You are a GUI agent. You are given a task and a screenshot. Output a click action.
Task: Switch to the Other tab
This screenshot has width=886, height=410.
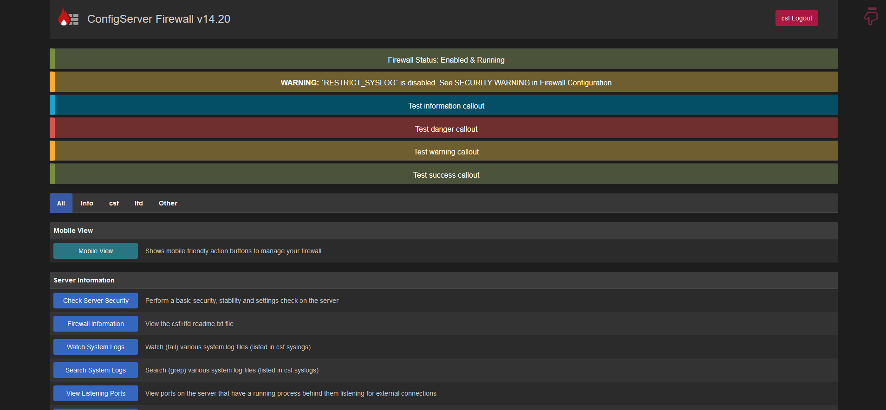coord(168,203)
